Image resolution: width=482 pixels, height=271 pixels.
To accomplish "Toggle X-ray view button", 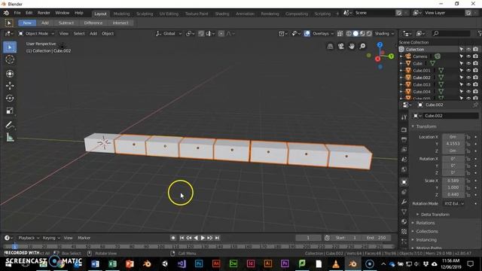I will pyautogui.click(x=340, y=33).
